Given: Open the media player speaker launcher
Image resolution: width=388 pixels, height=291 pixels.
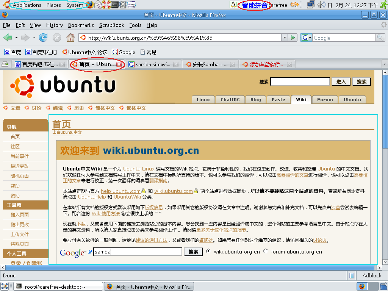Looking at the screenshot, I should tap(123, 5).
